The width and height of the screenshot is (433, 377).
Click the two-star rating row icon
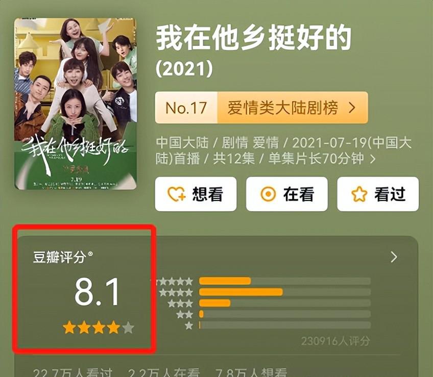tap(184, 314)
